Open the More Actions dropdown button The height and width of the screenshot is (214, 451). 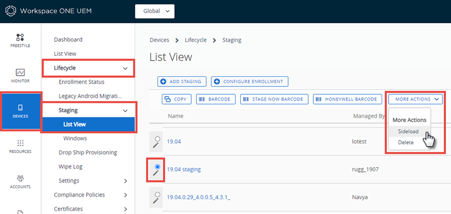pos(415,99)
